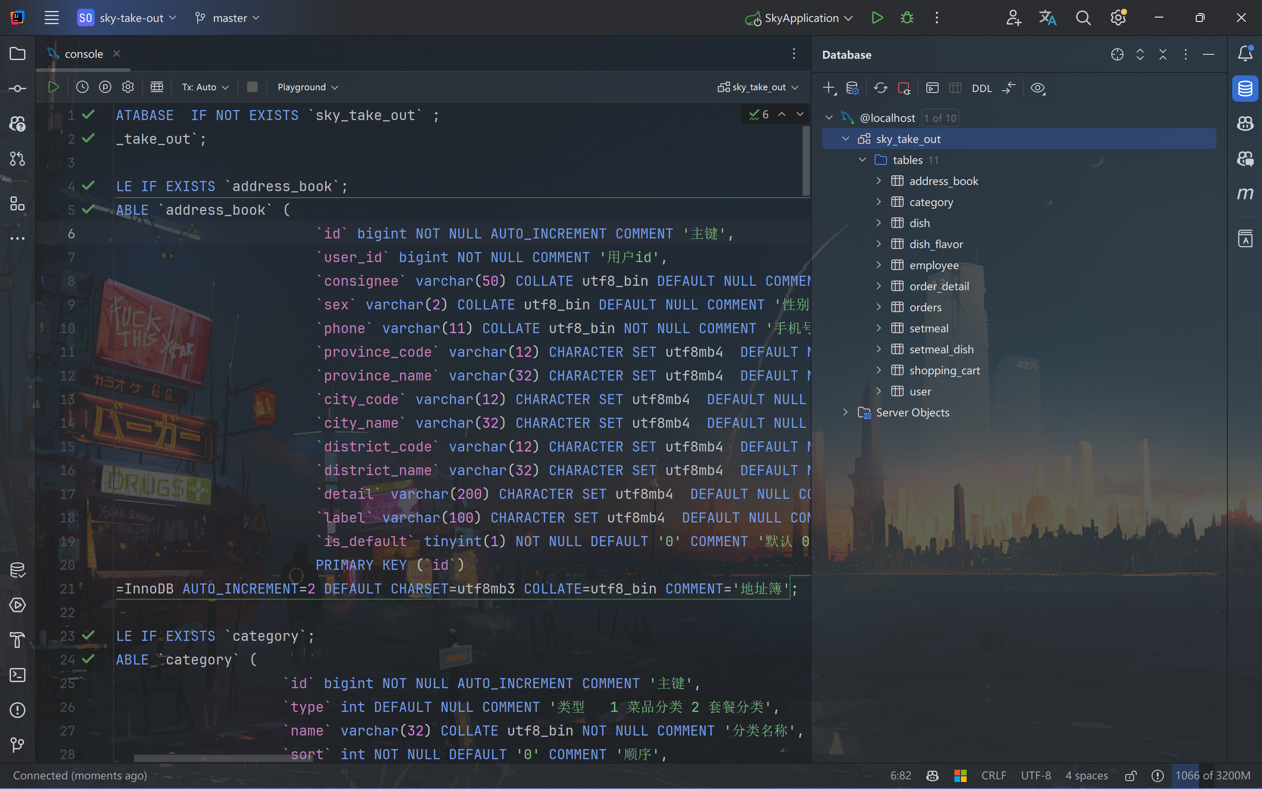
Task: Open the Maven tool window icon
Action: 1245,194
